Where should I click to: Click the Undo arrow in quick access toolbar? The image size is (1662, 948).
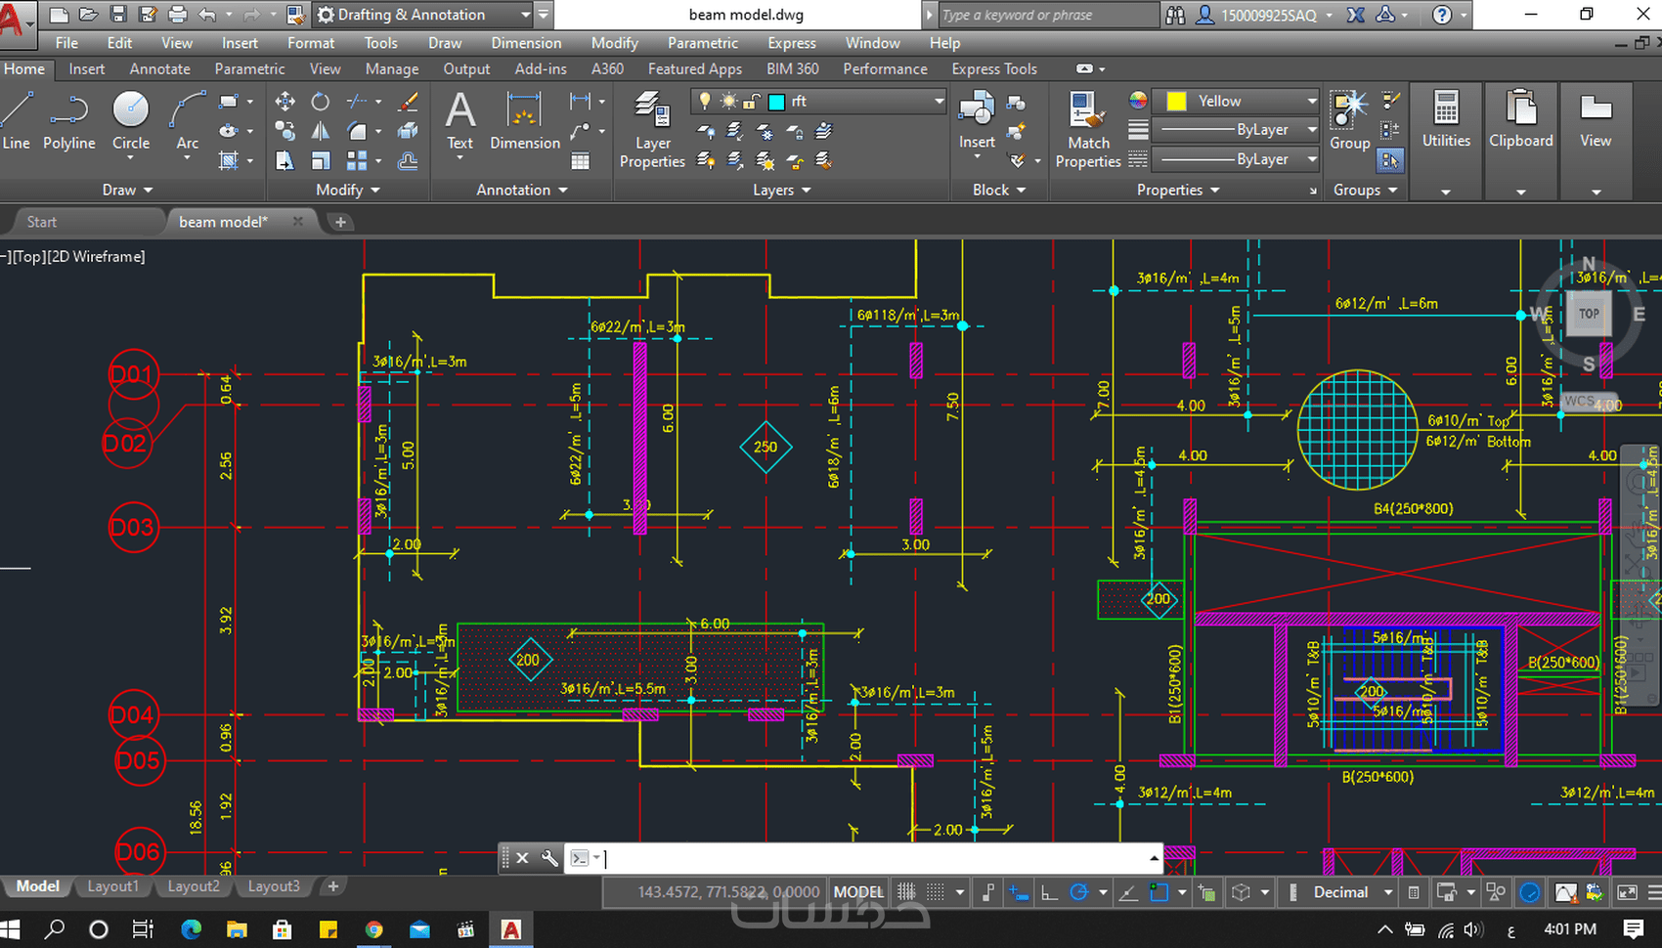pos(206,15)
